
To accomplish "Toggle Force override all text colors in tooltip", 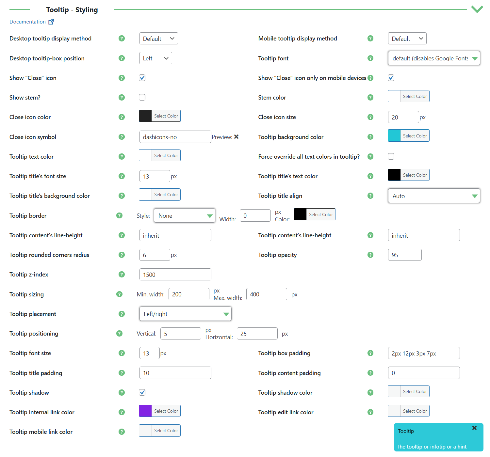I will point(391,156).
